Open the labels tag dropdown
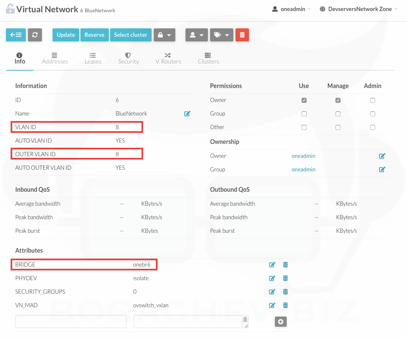The image size is (407, 339). [x=222, y=35]
